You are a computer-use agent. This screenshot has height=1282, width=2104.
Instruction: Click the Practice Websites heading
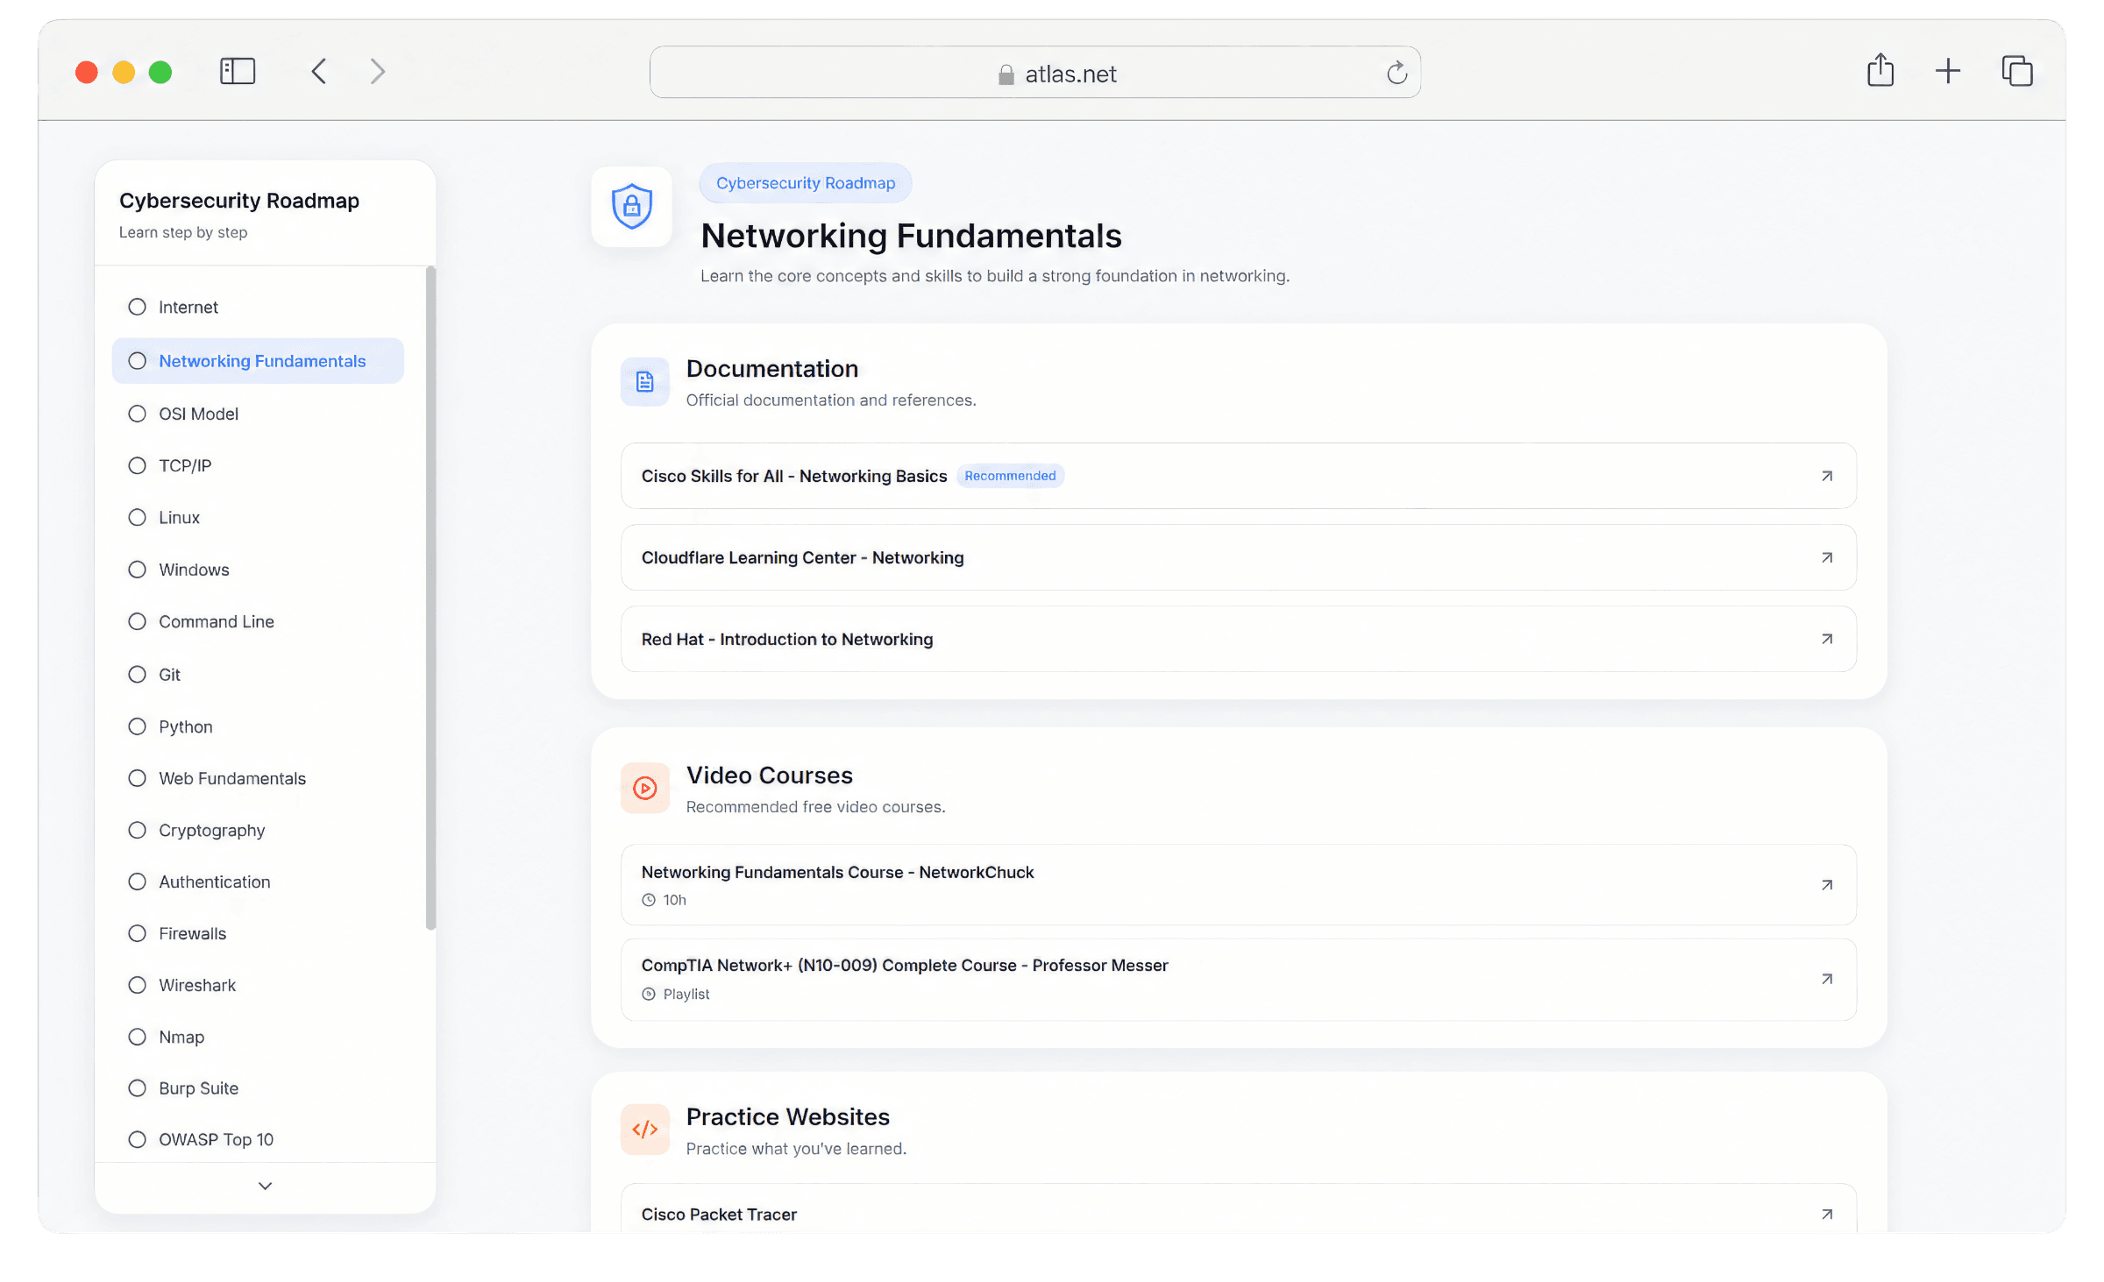(x=787, y=1117)
